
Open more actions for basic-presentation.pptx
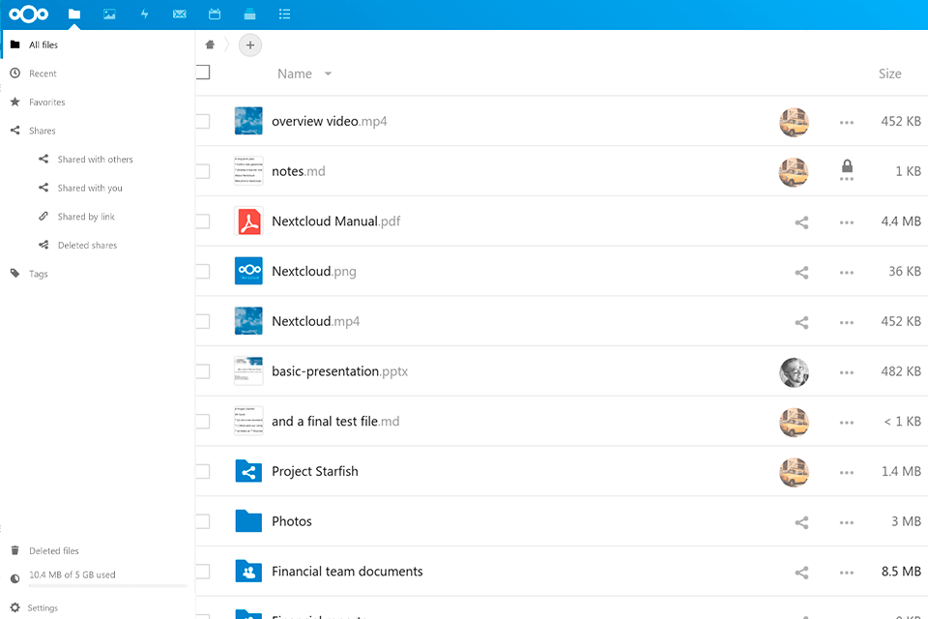coord(847,372)
